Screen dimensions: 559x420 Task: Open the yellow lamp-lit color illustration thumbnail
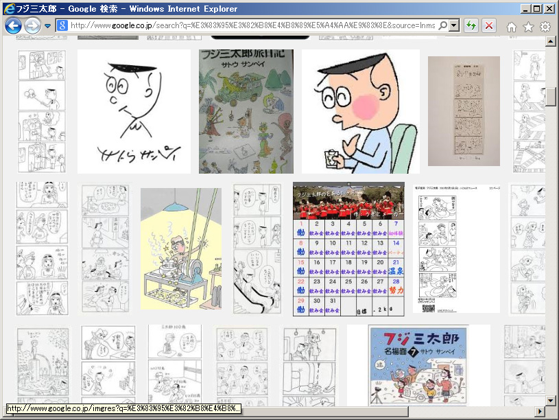pos(181,248)
